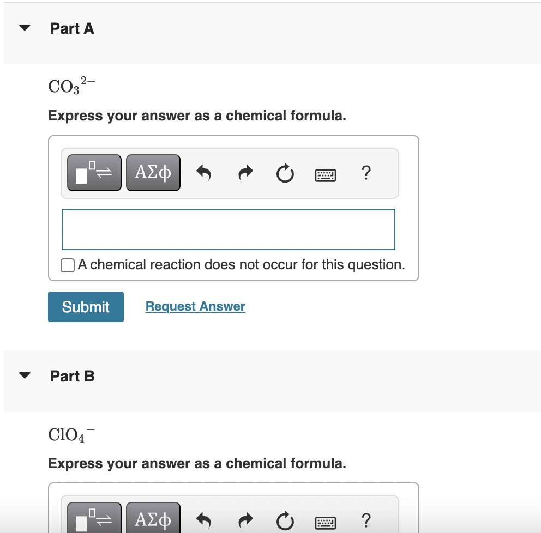Collapse the Part A section

24,27
